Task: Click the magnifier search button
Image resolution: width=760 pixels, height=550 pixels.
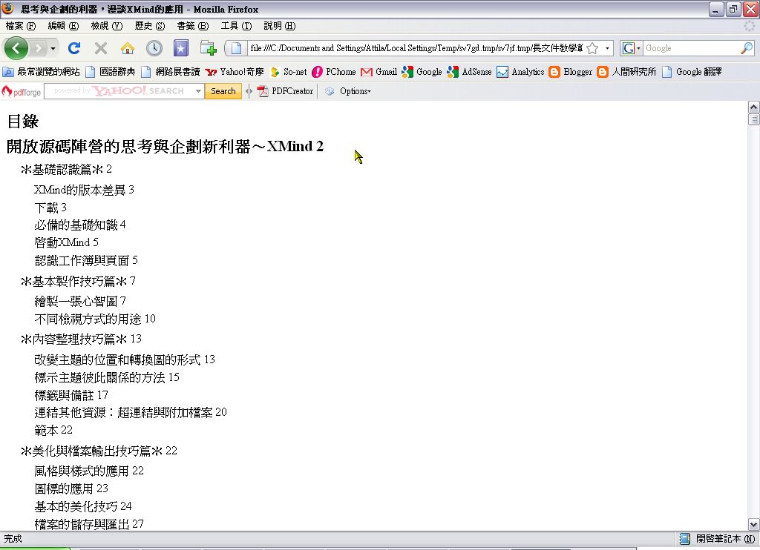Action: pos(747,48)
